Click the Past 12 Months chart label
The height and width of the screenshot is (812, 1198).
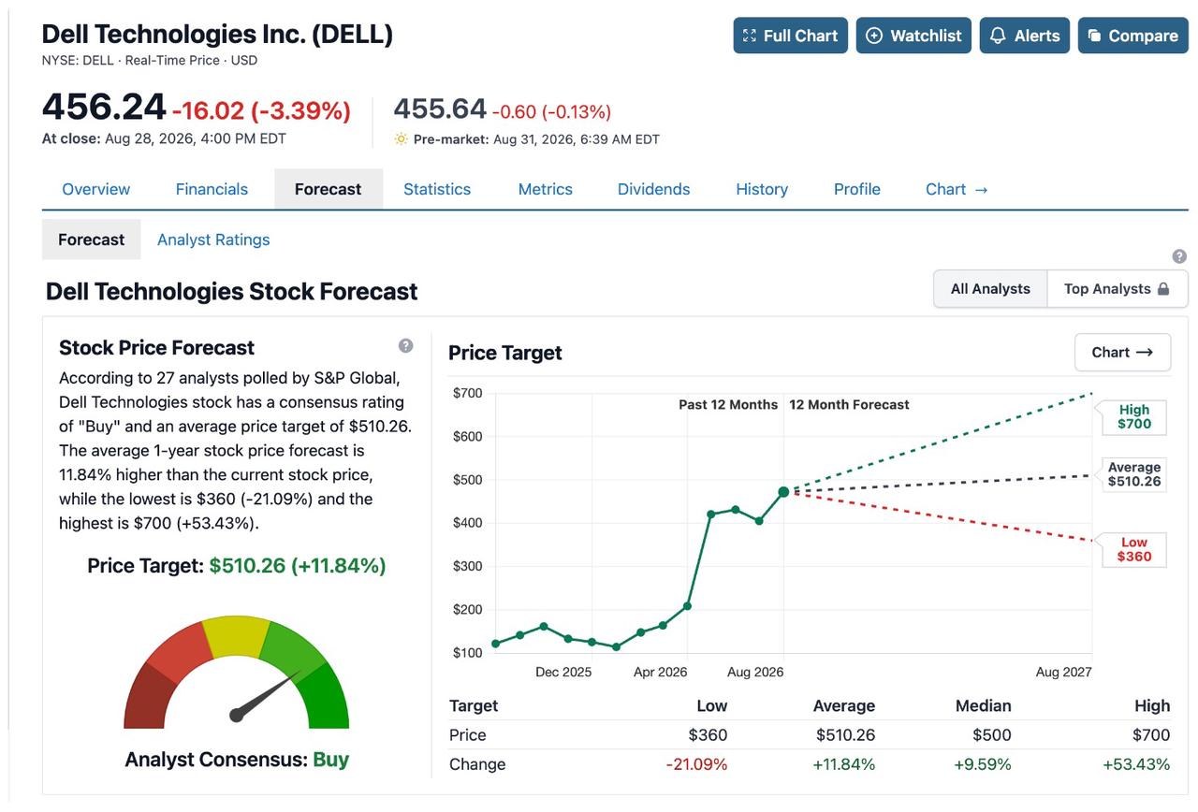[x=728, y=405]
